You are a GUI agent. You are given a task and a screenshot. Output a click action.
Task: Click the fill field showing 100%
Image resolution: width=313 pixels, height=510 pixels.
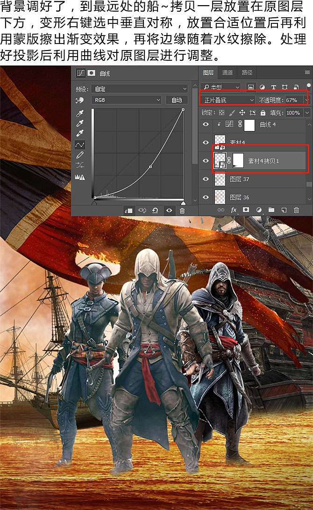(x=293, y=113)
